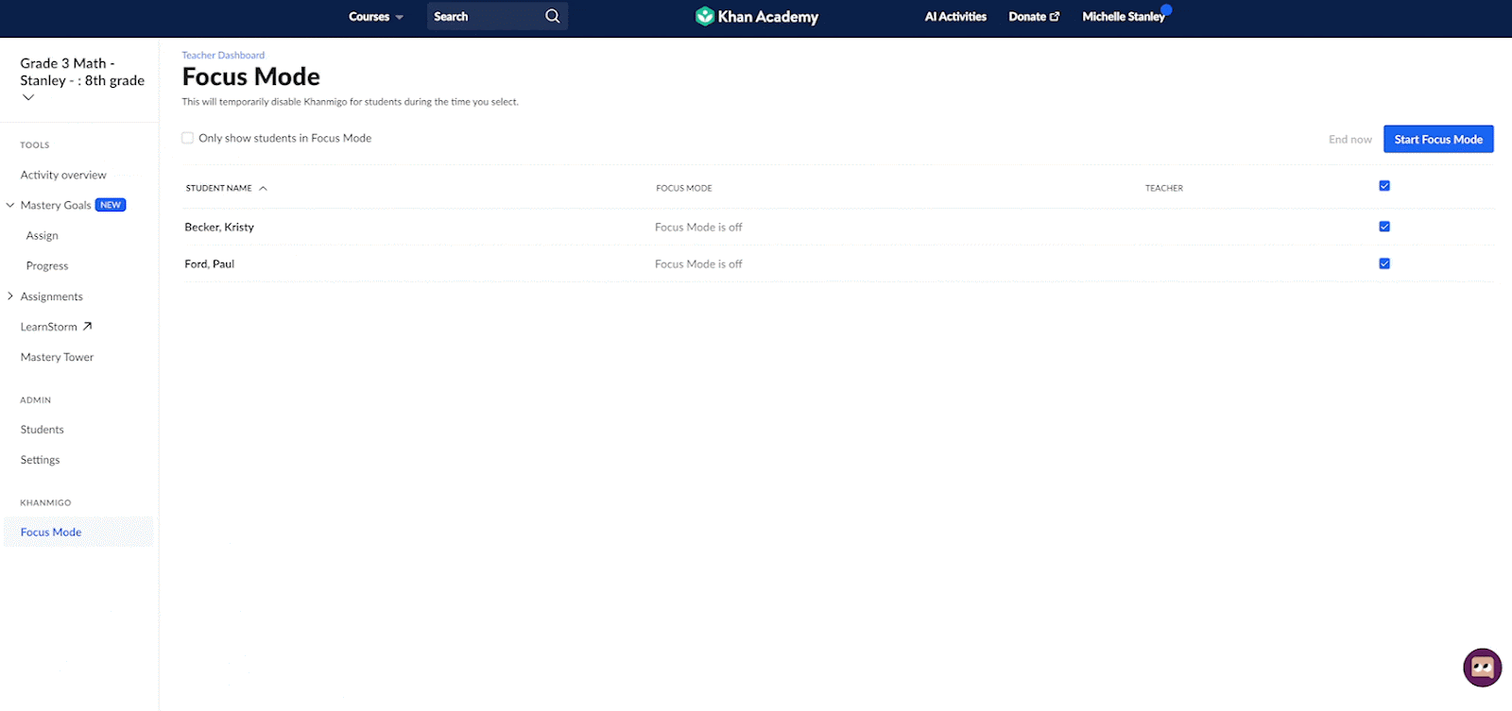Toggle the select-all students checkbox in header
The height and width of the screenshot is (711, 1512).
1384,186
